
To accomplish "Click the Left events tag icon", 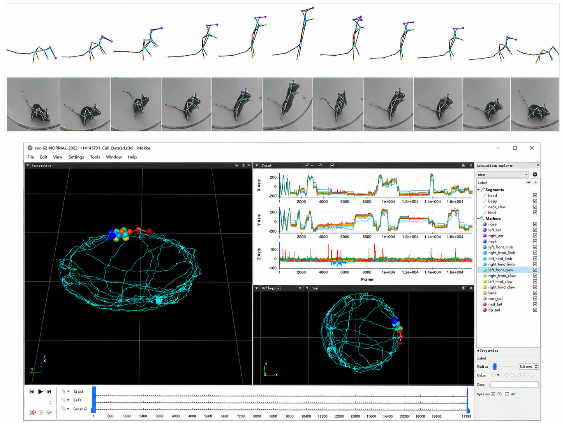I will coord(63,400).
